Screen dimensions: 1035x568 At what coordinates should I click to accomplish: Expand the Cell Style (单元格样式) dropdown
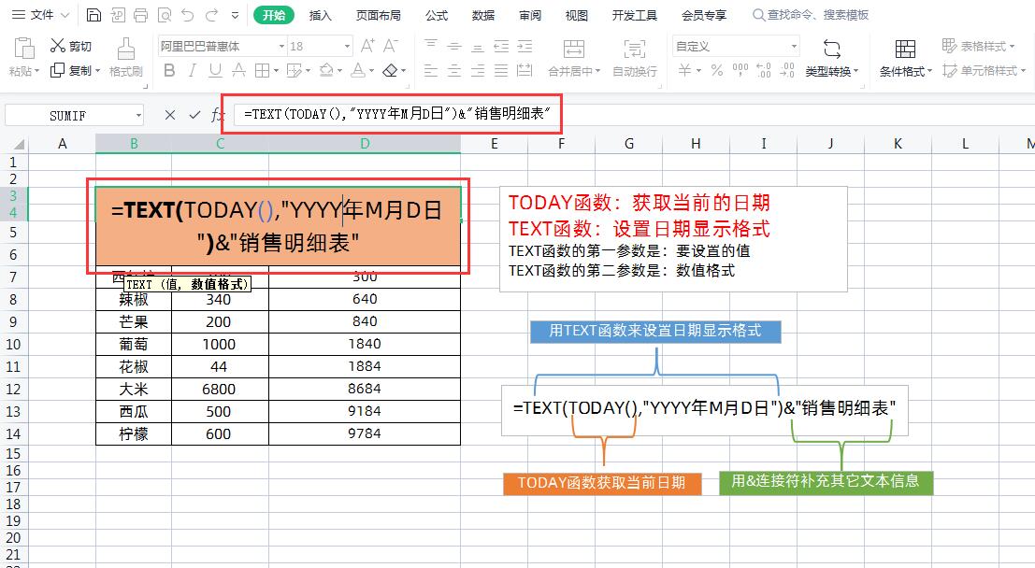click(1023, 71)
